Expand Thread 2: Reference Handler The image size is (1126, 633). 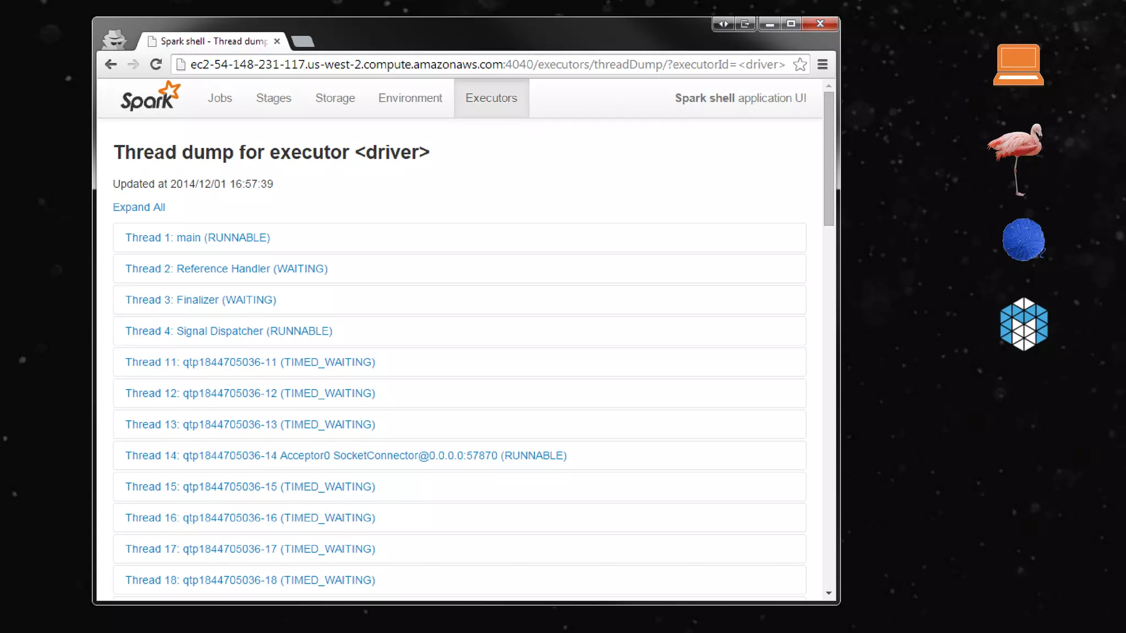point(226,269)
